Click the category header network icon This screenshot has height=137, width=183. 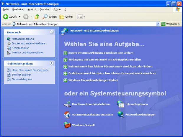[65, 32]
